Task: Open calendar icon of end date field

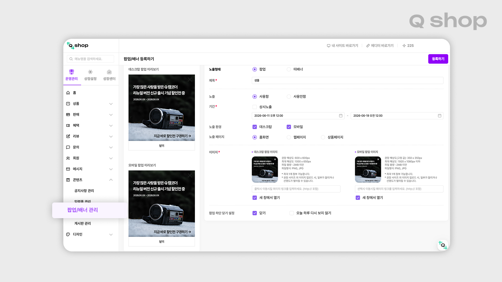Action: (440, 116)
